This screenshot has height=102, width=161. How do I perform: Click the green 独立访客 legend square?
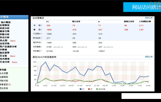[x=97, y=89]
